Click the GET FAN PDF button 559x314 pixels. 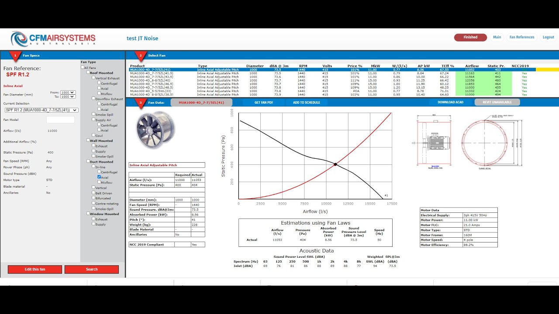pos(264,102)
